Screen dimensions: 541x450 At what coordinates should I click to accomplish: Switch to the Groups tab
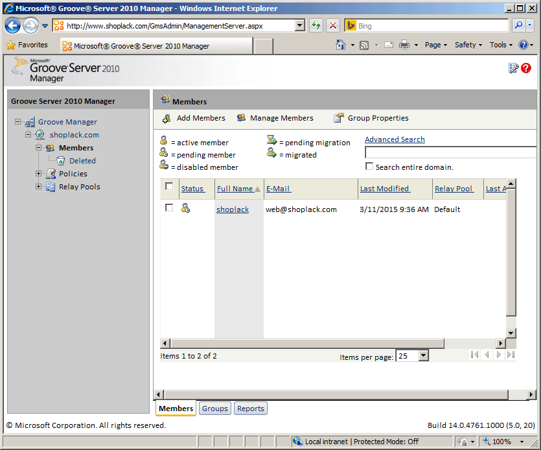click(215, 409)
